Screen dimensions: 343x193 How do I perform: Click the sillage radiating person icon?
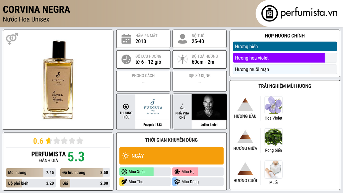tap(183, 59)
